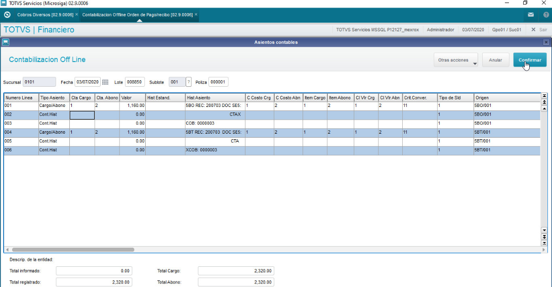Click the Tipo de Sld column header
This screenshot has height=287, width=552.
tap(455, 98)
